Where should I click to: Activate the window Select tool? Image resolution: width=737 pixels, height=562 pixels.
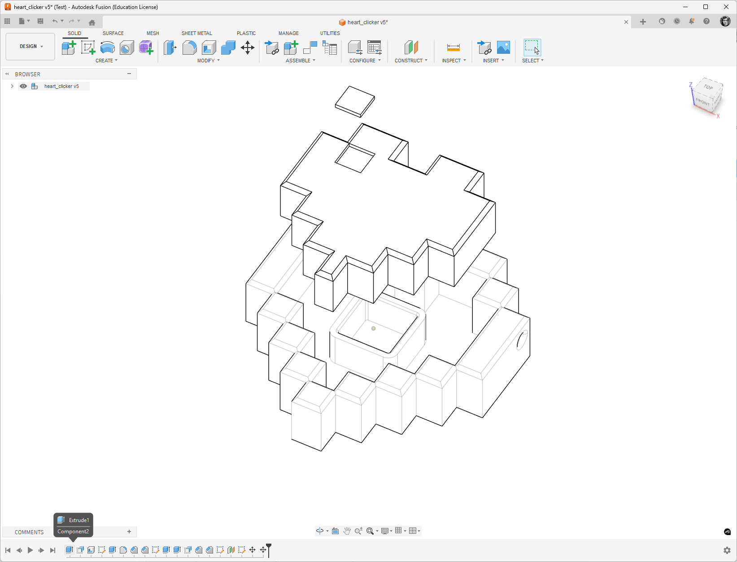point(532,48)
